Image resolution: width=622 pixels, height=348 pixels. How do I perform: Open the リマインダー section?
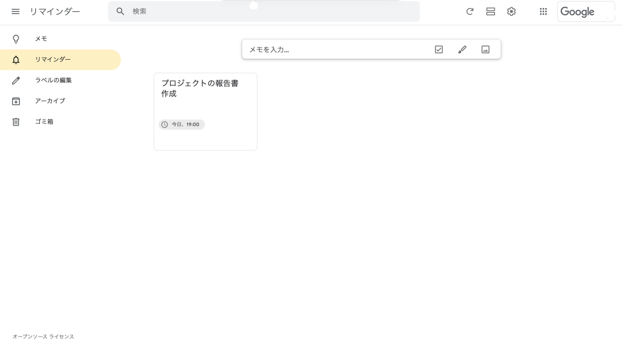(53, 60)
